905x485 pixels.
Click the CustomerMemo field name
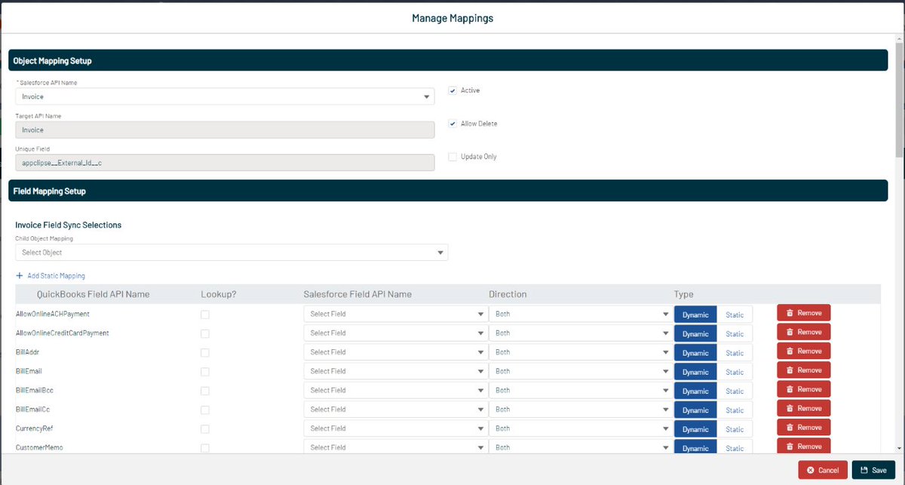pos(39,447)
